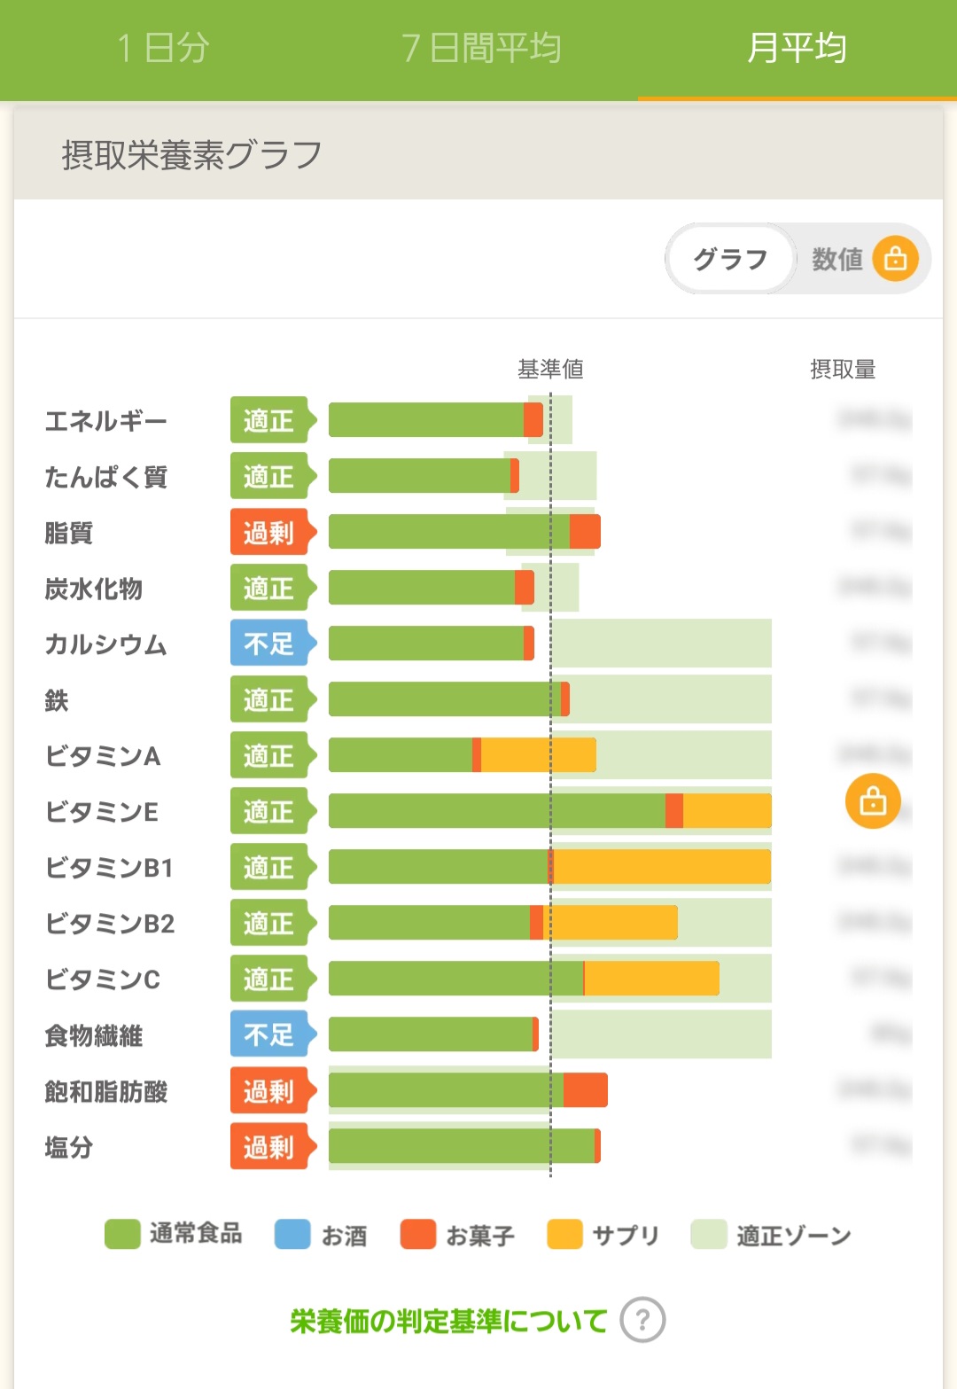
Task: Tap the 過剰 badge for 飽和脂肪酸
Action: (x=268, y=1090)
